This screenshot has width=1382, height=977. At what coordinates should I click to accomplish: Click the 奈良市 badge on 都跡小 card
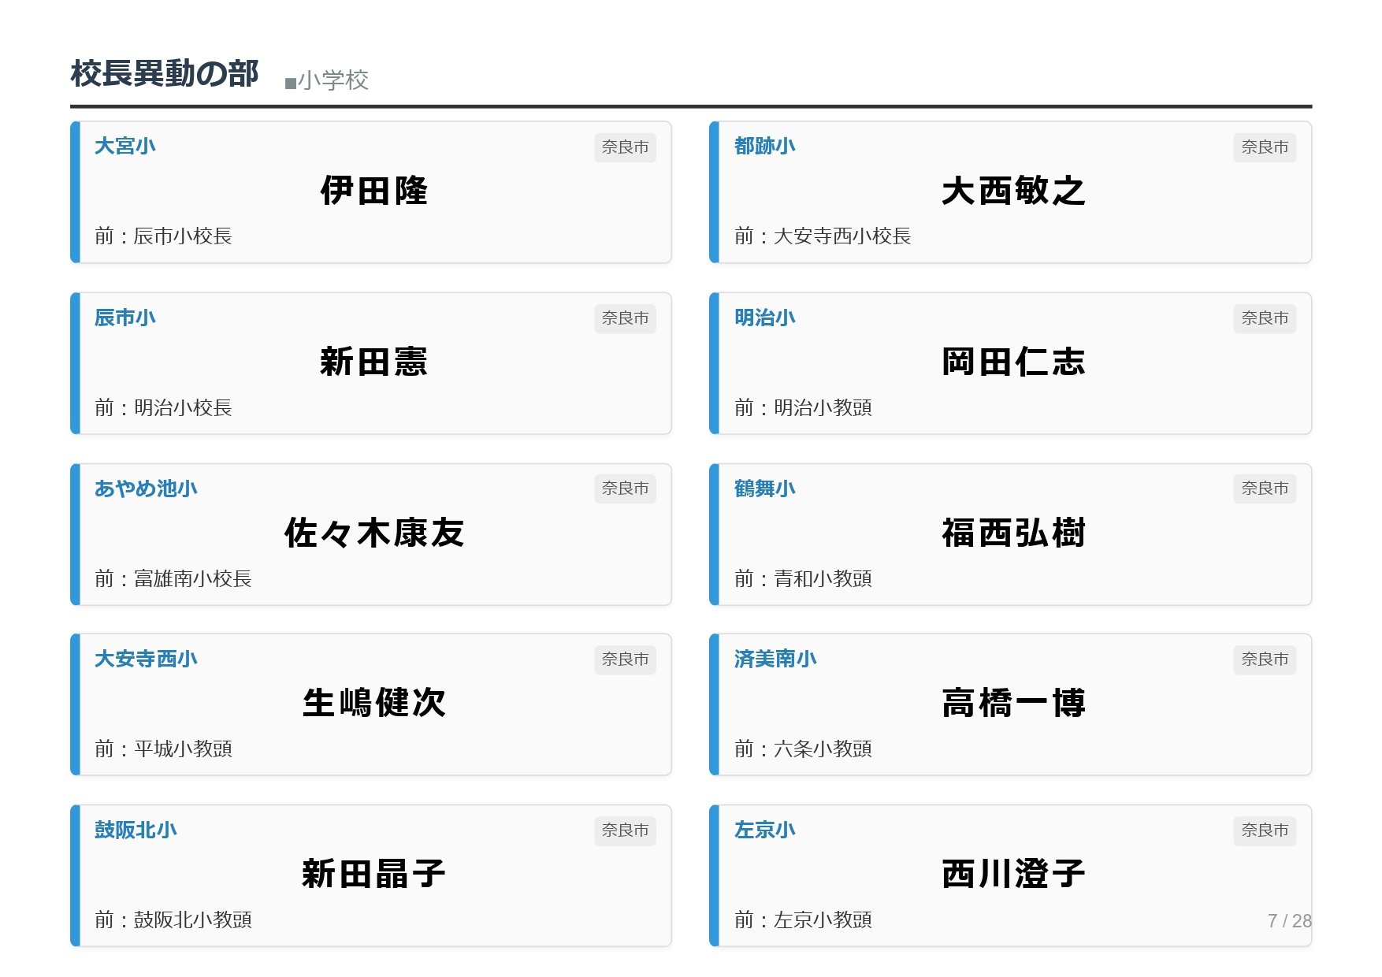point(1264,147)
